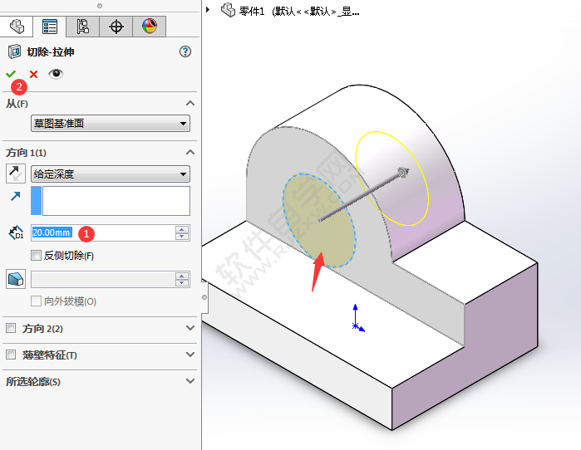581x450 pixels.
Task: Enable the 薄壁特征(T) checkbox
Action: [x=11, y=355]
